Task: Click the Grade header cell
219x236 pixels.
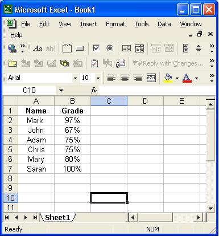Action: [72, 111]
